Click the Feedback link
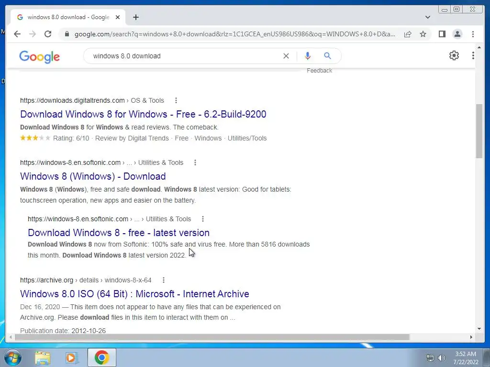 tap(319, 71)
